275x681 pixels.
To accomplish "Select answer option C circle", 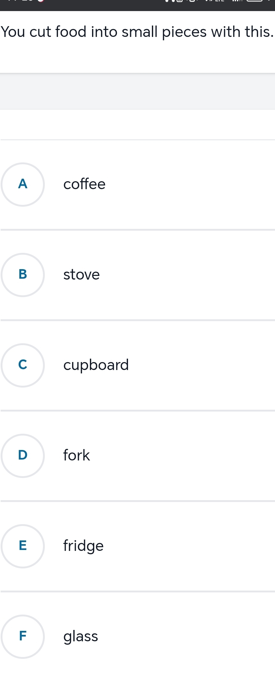I will coord(23,365).
